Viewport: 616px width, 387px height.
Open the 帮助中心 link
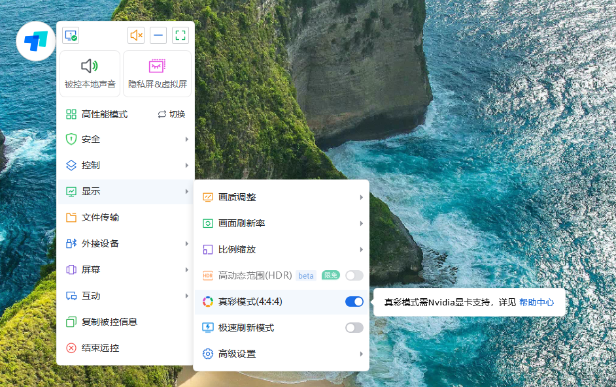click(537, 302)
